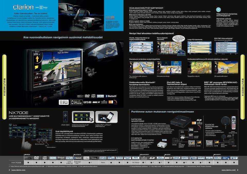Open the www.clarion.com link on page 3 footer
This screenshot has height=174, width=247.
228,170
